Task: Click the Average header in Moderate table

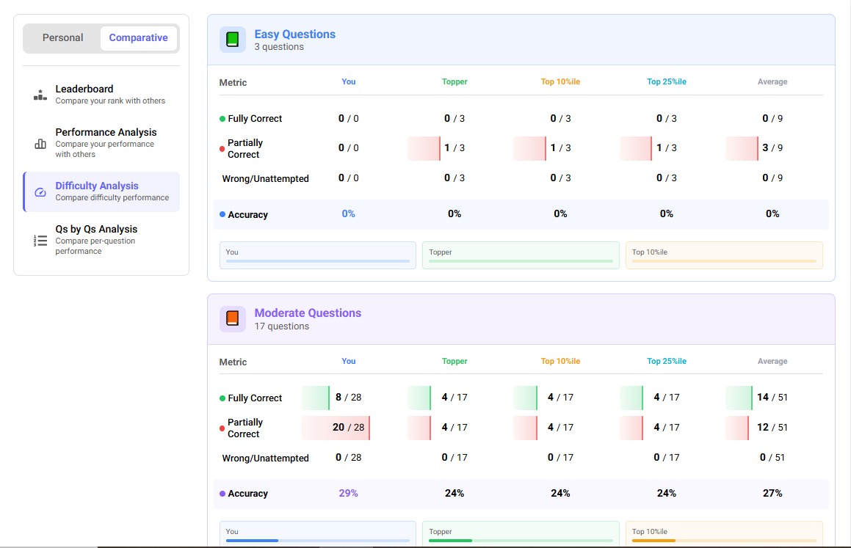Action: 772,361
